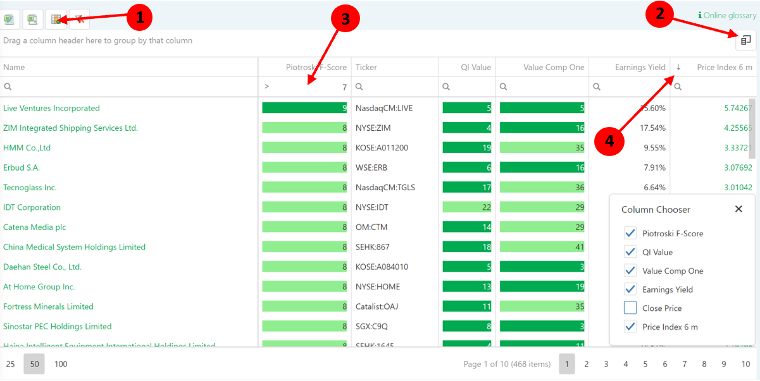760x381 pixels.
Task: Open the Column Chooser panel icon
Action: [x=745, y=39]
